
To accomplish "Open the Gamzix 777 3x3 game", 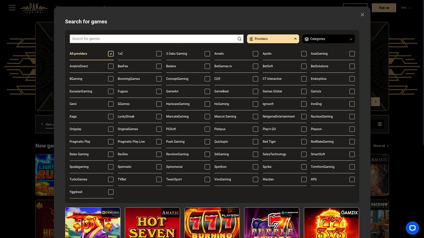I will (x=331, y=223).
